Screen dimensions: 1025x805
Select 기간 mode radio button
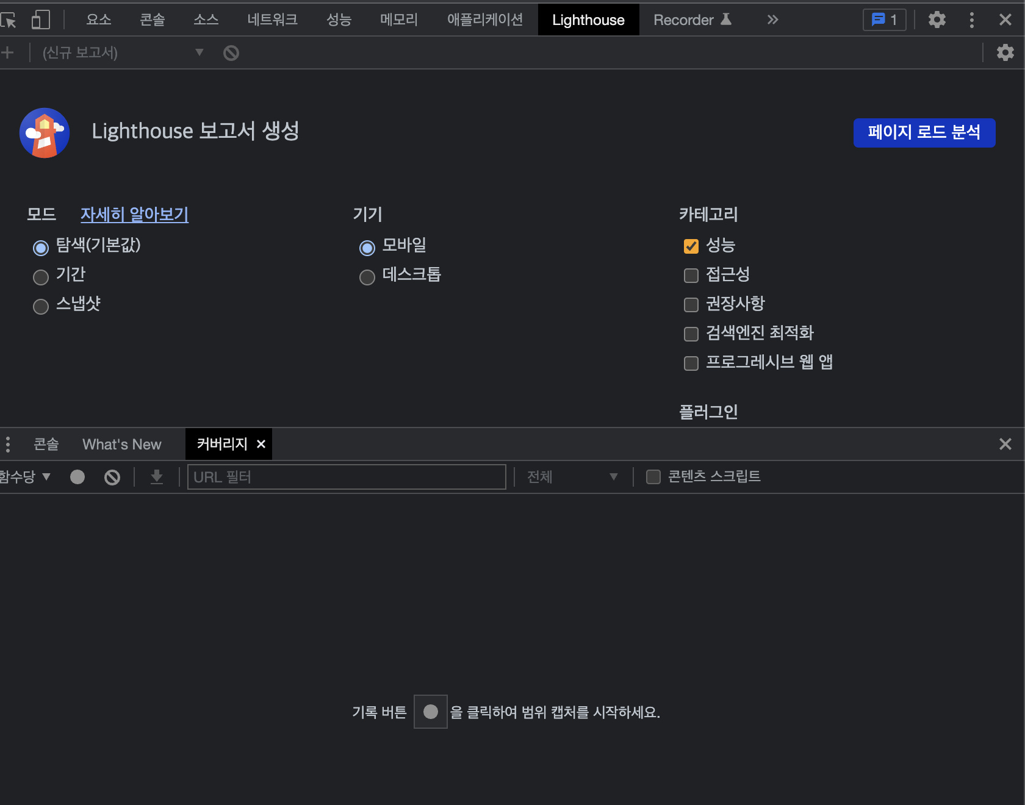point(41,277)
